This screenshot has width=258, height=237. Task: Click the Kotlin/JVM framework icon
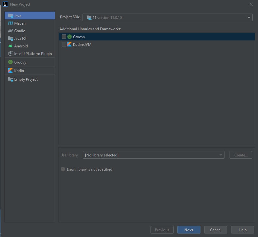tap(70, 44)
